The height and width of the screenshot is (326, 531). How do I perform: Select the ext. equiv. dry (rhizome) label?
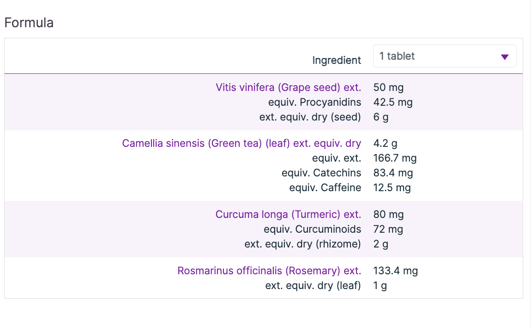tap(302, 244)
